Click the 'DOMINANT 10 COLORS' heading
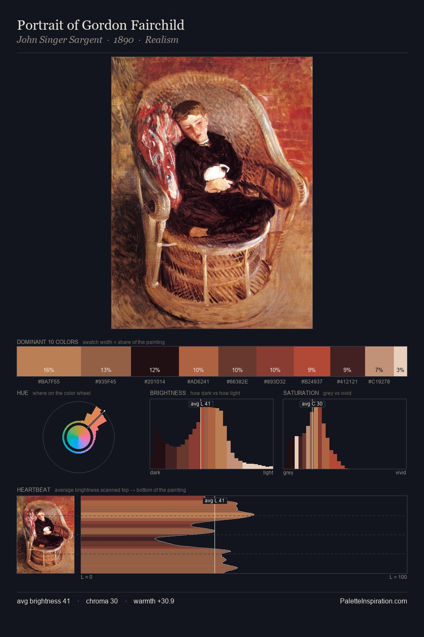This screenshot has width=424, height=637. [47, 342]
